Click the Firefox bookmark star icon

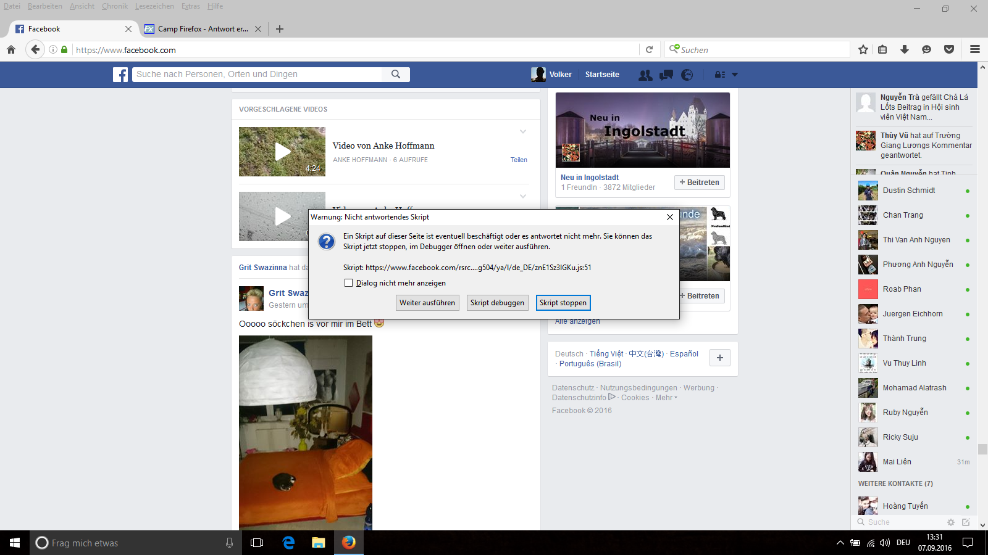863,49
